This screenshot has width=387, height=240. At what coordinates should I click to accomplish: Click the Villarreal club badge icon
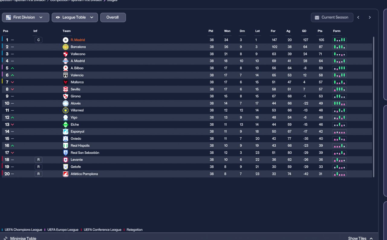pos(66,110)
